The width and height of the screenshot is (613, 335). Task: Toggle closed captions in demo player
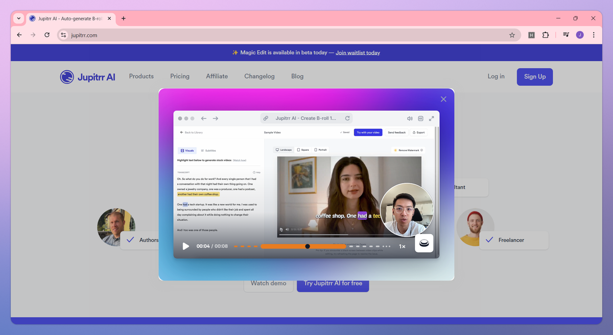420,118
